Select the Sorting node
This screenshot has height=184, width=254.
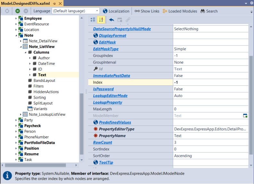(x=39, y=98)
